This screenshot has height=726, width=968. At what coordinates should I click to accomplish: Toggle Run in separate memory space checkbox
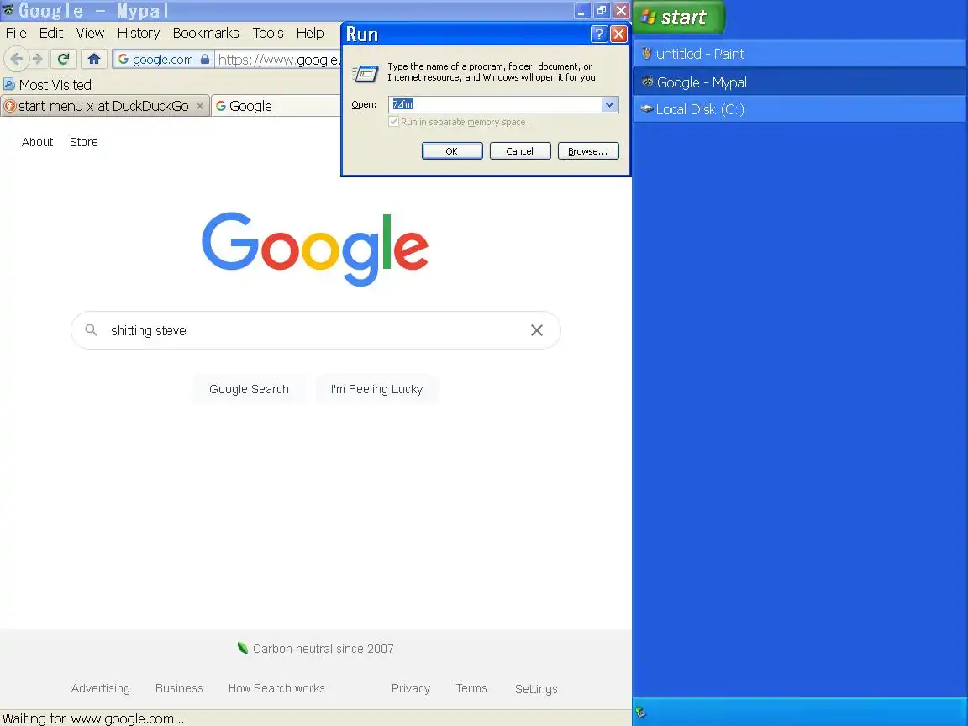click(393, 122)
